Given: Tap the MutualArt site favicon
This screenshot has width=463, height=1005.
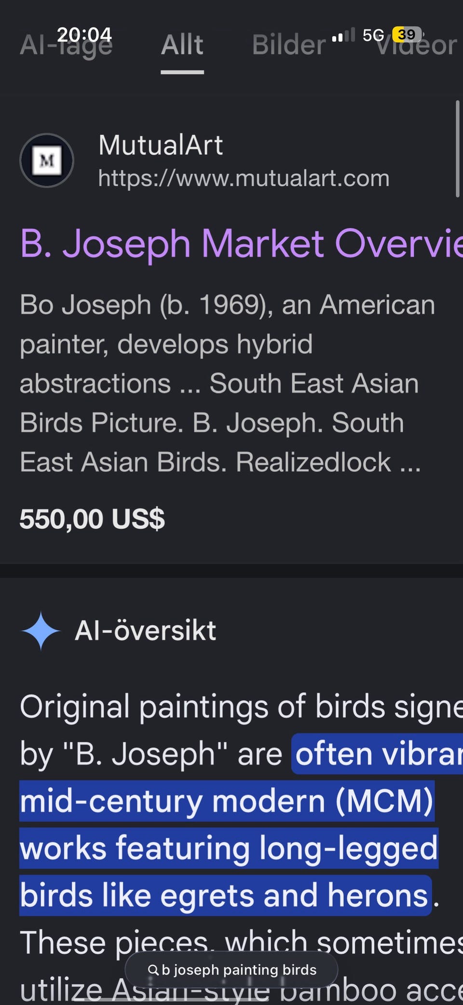Looking at the screenshot, I should (47, 160).
